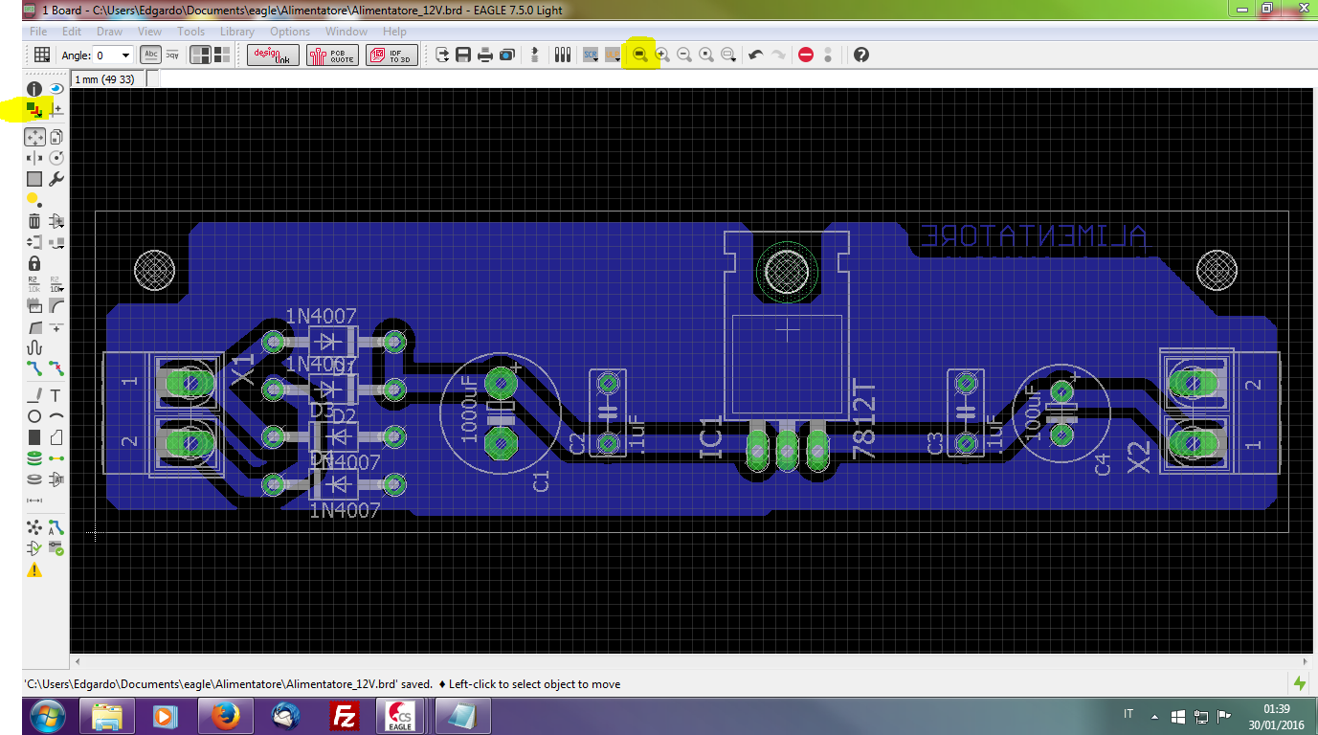Viewport: 1318px width, 735px height.
Task: Select the Show (eye) tool
Action: tap(56, 88)
